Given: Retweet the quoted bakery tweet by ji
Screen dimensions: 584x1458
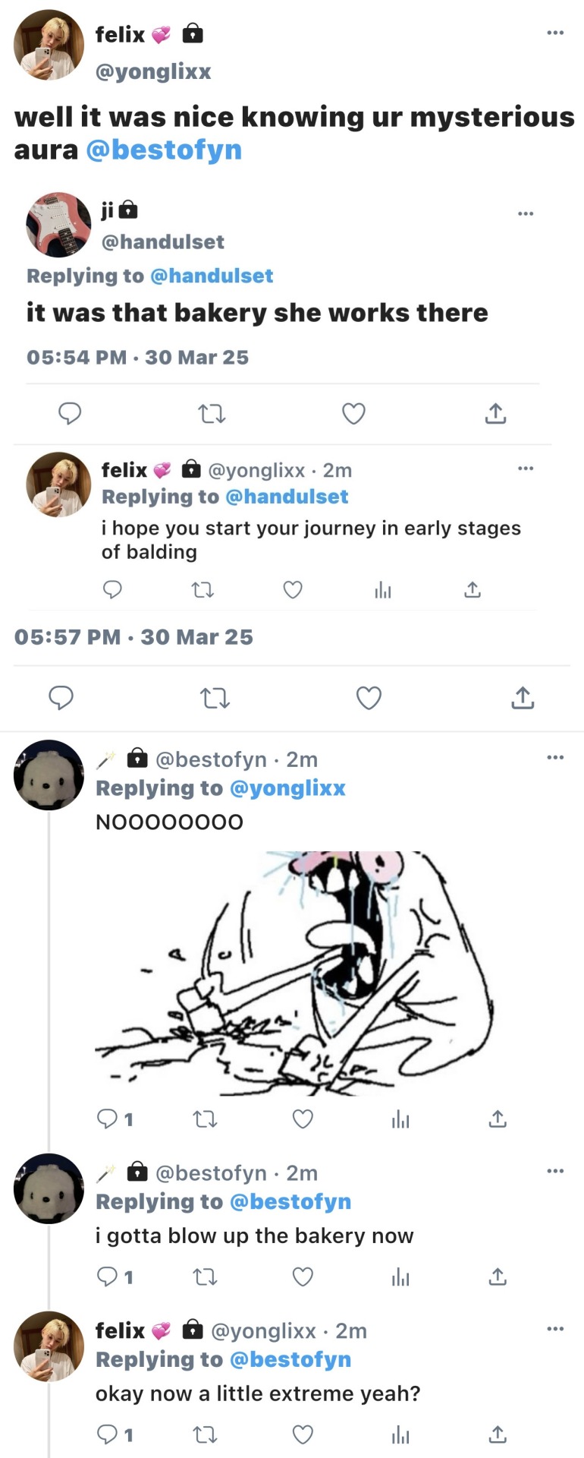Looking at the screenshot, I should pos(212,414).
